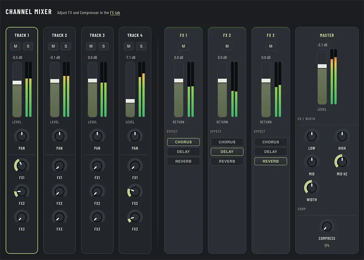Select Chorus effect for FX 3
Viewport: 364px width, 260px height.
[271, 142]
